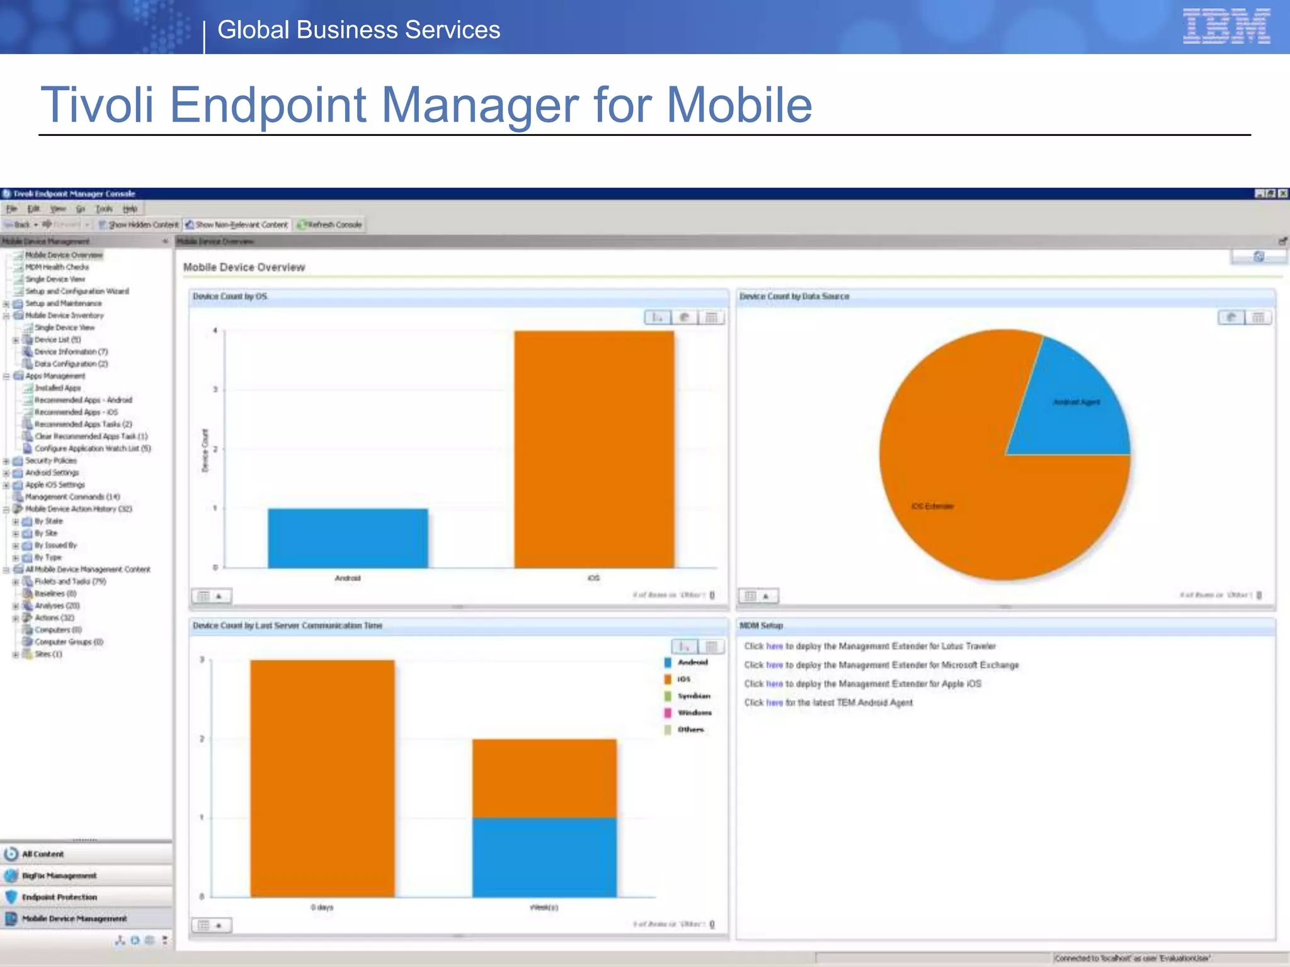Viewport: 1290px width, 967px height.
Task: Expand the Android Settings folder
Action: point(6,473)
